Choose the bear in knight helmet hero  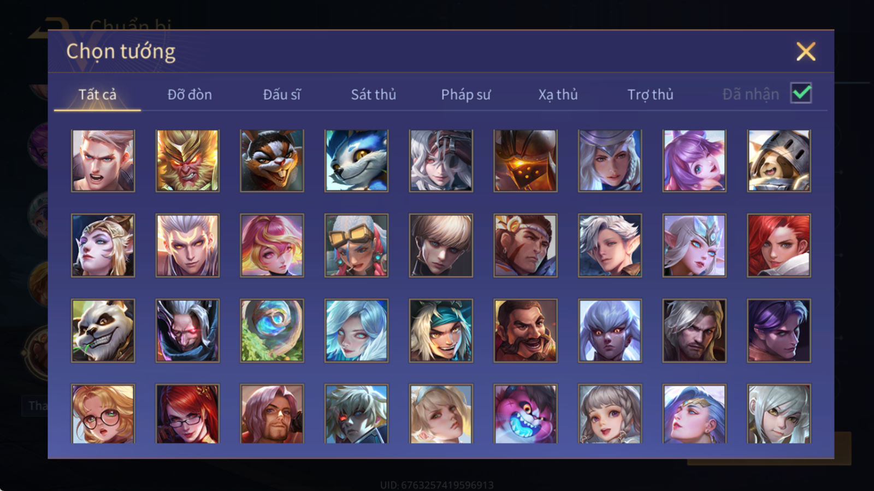click(779, 161)
